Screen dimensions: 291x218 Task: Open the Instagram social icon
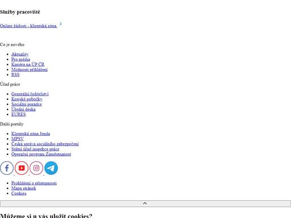(36, 168)
